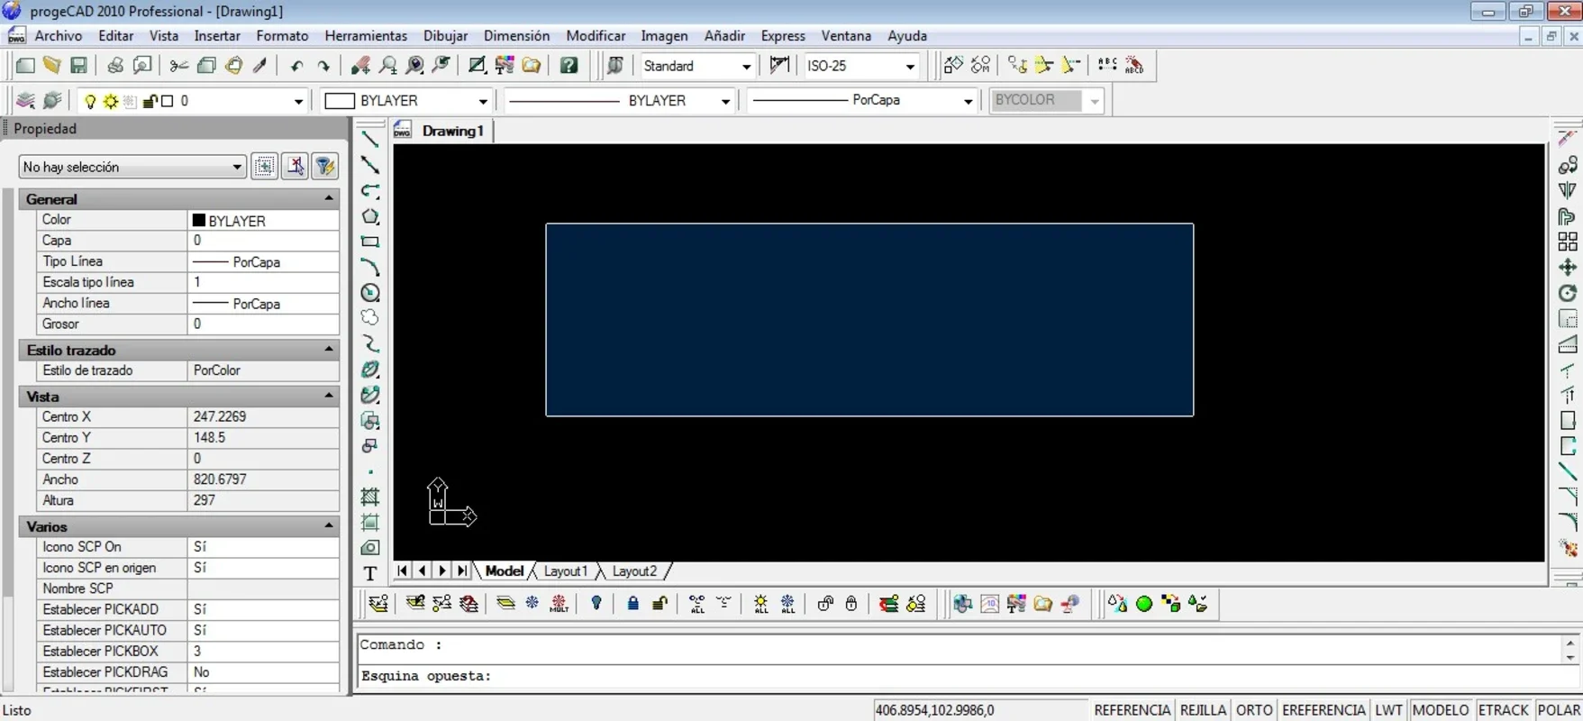
Task: Open the BYLAYER color dropdown
Action: pos(482,101)
